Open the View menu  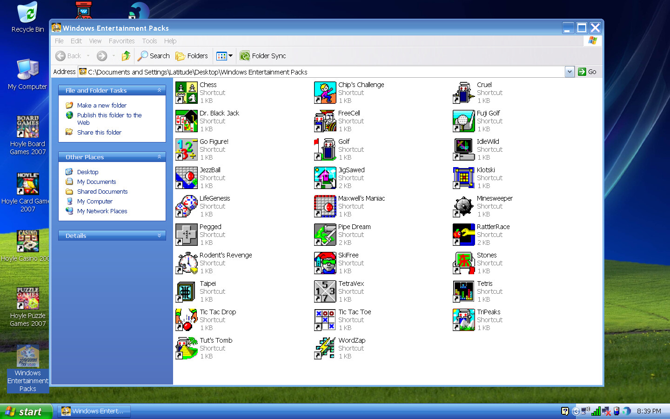95,41
